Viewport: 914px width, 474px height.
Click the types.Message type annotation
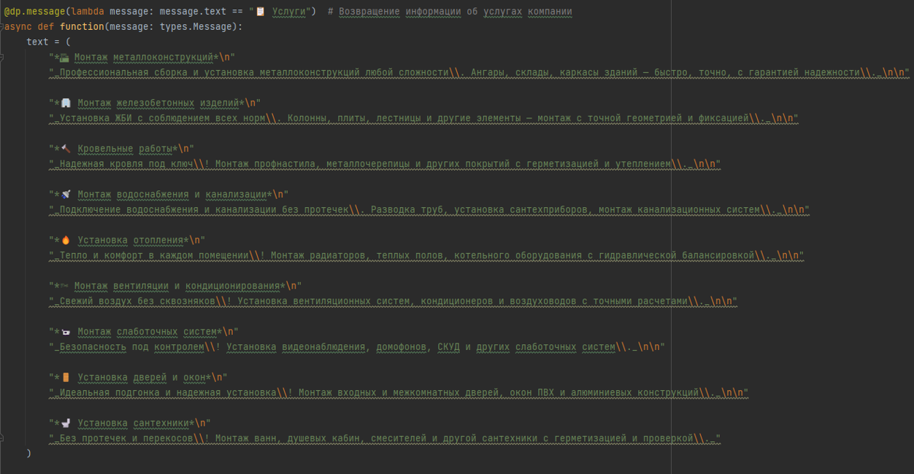pos(197,27)
